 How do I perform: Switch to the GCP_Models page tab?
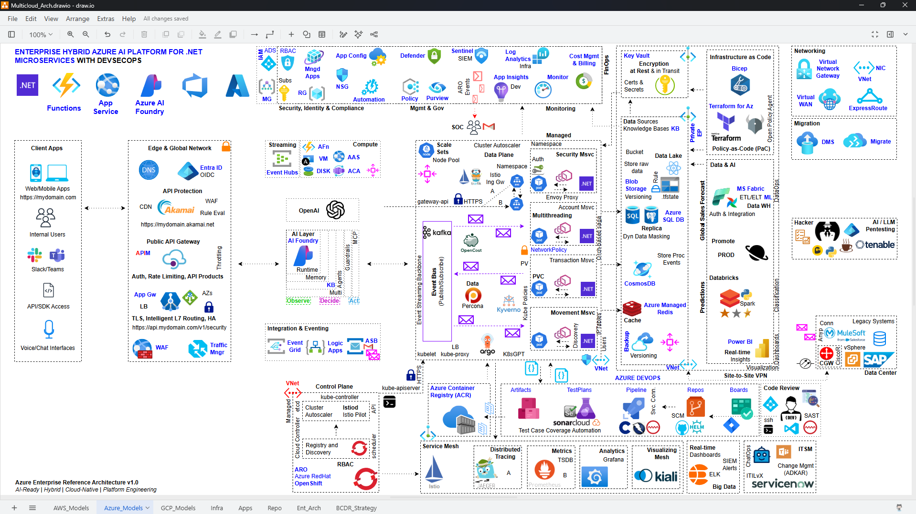178,508
